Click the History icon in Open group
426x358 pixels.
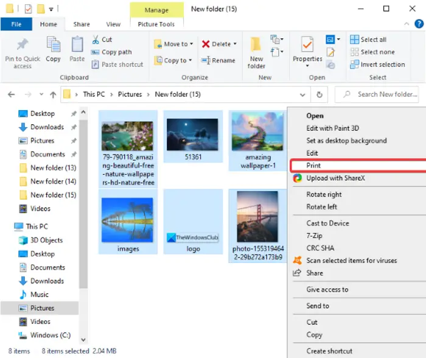tap(330, 65)
